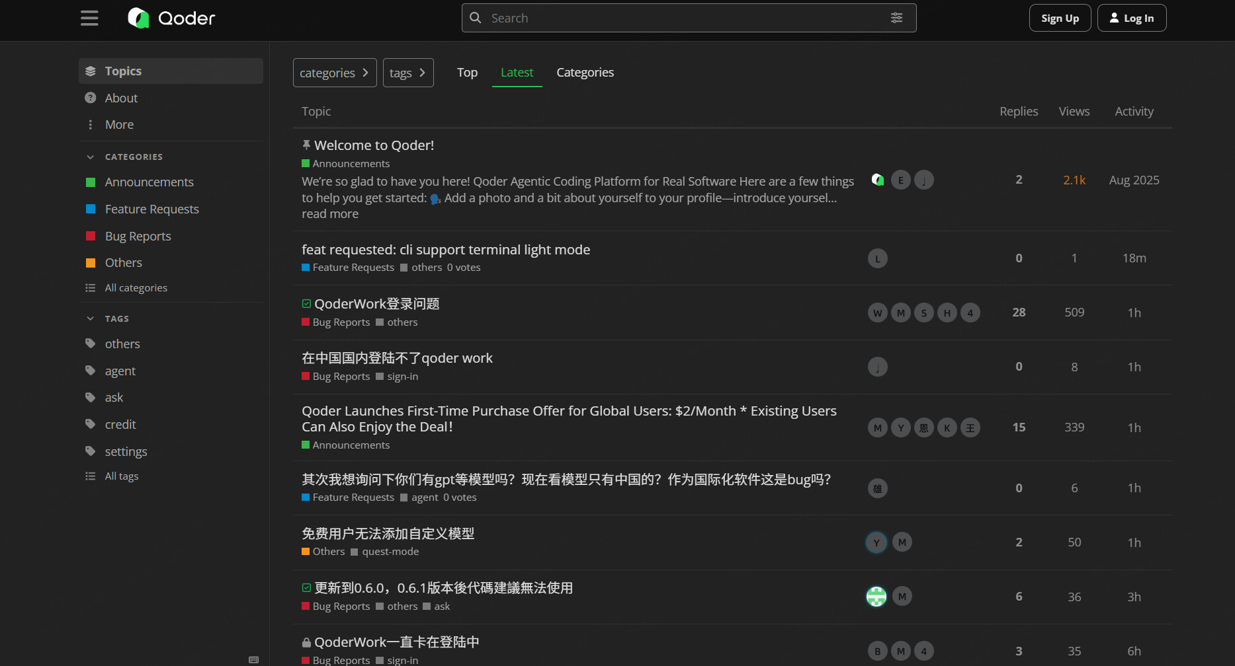View poster Y on 免费用户 topic
Image resolution: width=1235 pixels, height=666 pixels.
(x=876, y=542)
